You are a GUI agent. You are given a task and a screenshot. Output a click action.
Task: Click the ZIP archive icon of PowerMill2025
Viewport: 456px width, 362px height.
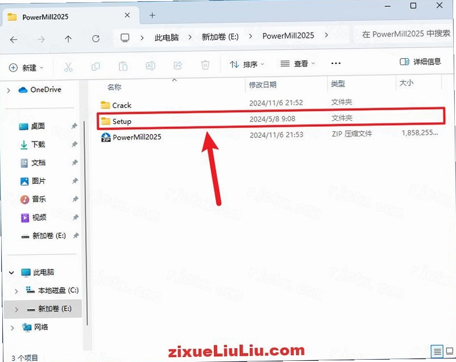tap(105, 137)
